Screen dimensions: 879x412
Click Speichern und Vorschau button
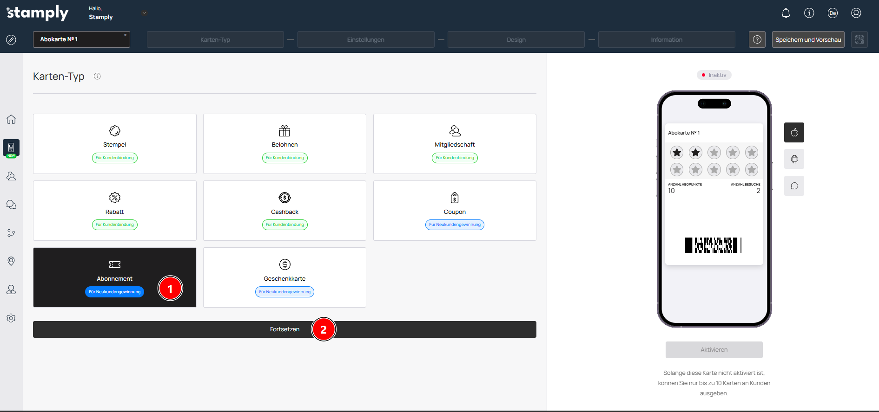(808, 39)
